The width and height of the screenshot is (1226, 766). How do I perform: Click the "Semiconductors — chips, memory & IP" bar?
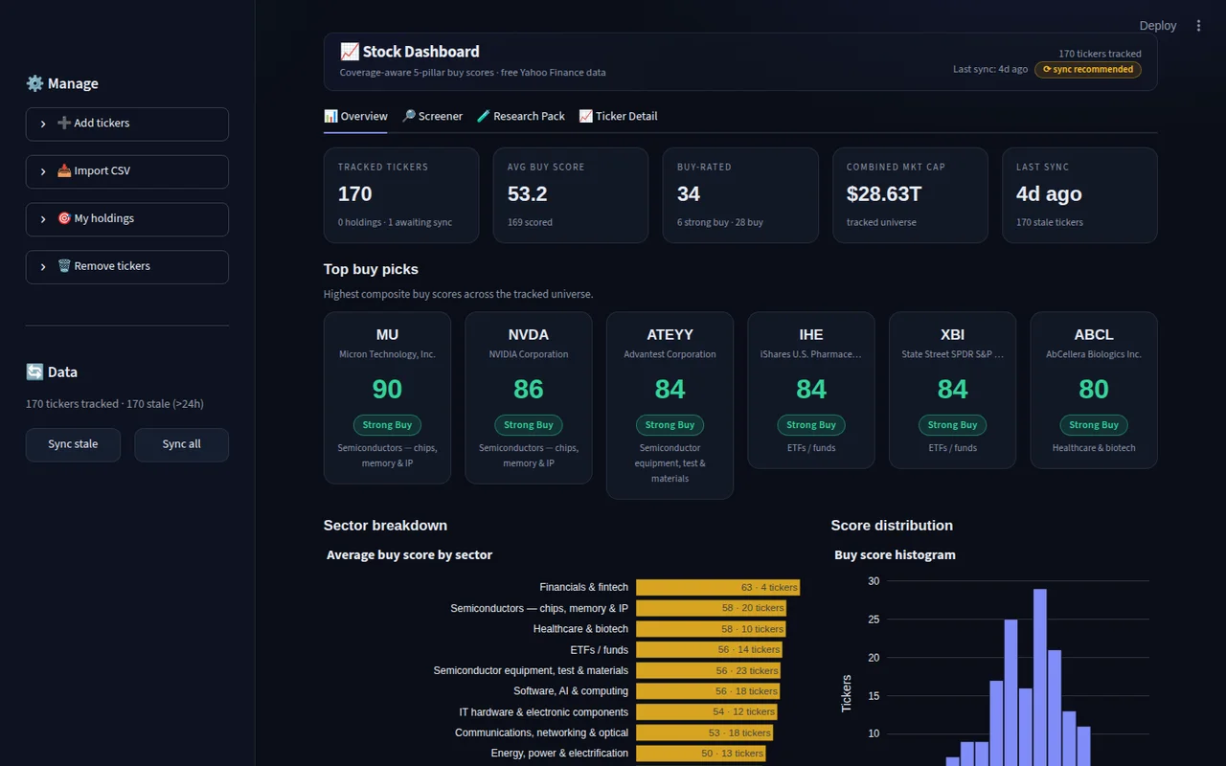pyautogui.click(x=711, y=608)
